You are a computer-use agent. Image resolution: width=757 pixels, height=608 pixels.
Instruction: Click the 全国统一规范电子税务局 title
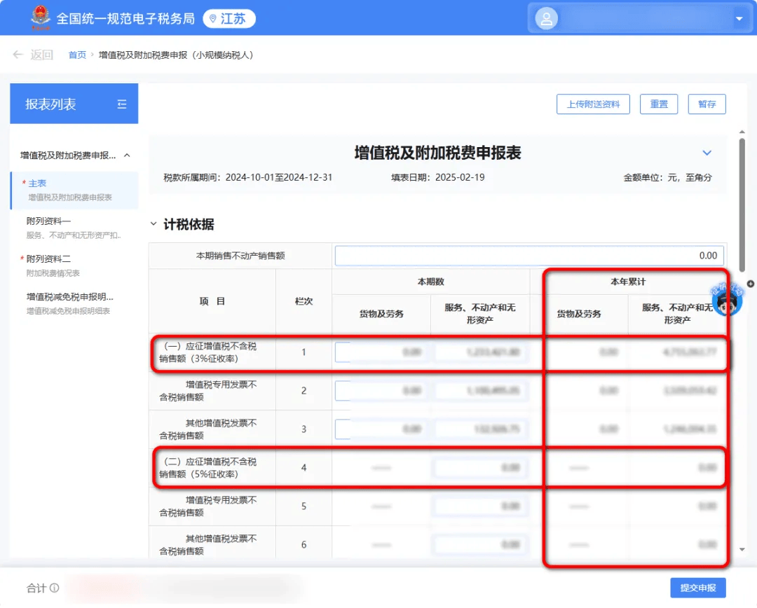coord(125,19)
